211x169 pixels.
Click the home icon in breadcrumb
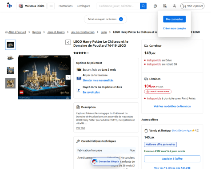coord(6,32)
